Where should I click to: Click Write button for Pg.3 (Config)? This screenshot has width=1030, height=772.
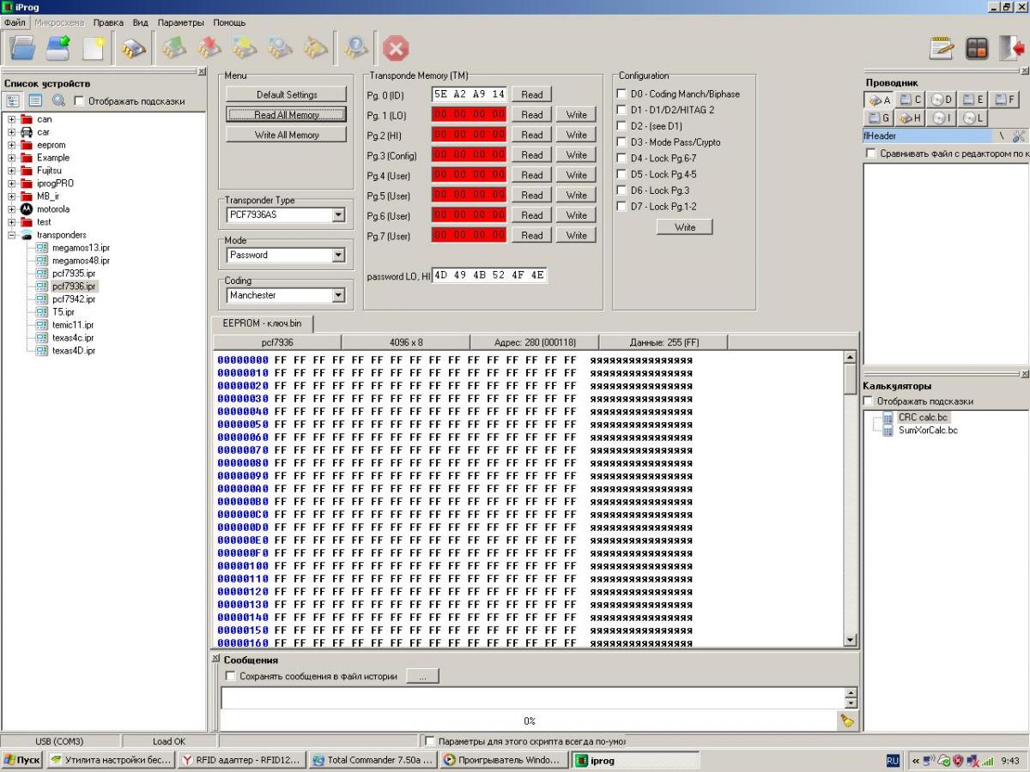576,155
